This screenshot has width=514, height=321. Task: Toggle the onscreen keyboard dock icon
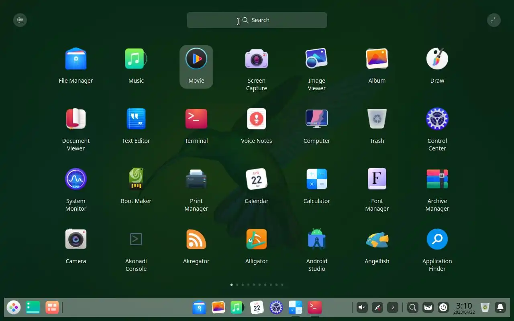[x=428, y=308]
